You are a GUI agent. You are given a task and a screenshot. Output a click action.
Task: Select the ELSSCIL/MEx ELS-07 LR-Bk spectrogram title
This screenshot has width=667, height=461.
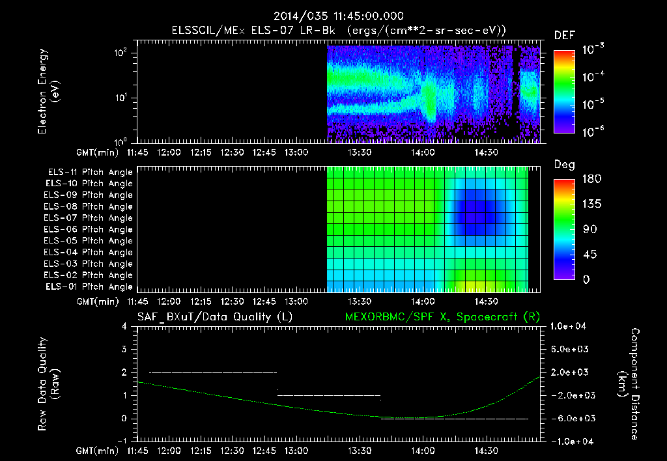click(x=339, y=31)
